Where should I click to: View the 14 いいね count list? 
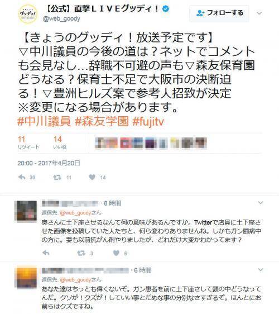60,142
